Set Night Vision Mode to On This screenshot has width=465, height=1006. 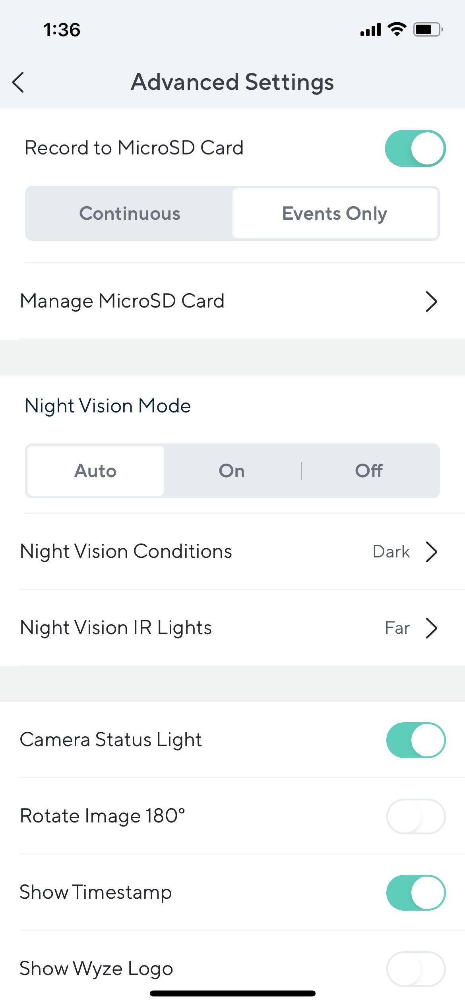232,471
